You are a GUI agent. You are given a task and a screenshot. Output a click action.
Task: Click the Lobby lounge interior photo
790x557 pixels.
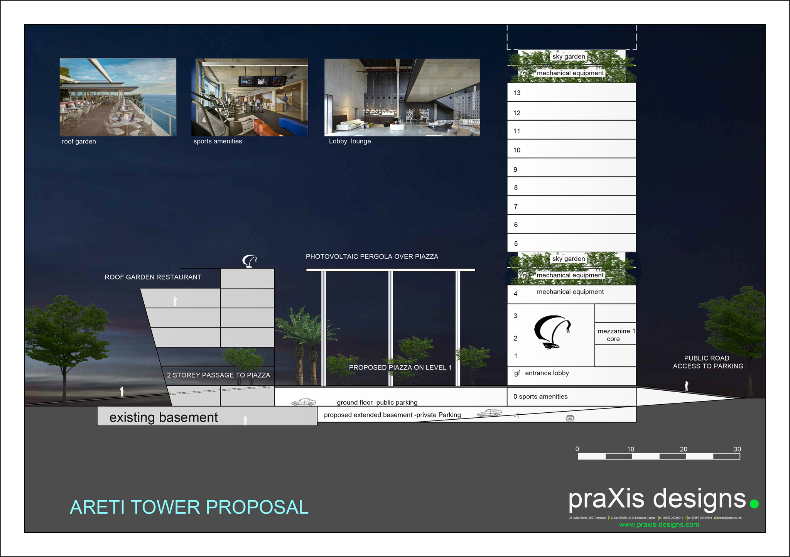[402, 97]
